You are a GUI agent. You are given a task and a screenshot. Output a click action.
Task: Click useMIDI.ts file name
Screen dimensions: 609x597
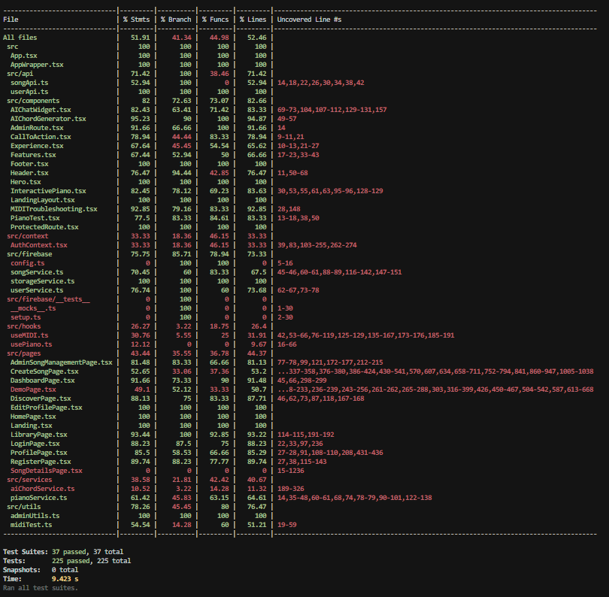tap(29, 335)
